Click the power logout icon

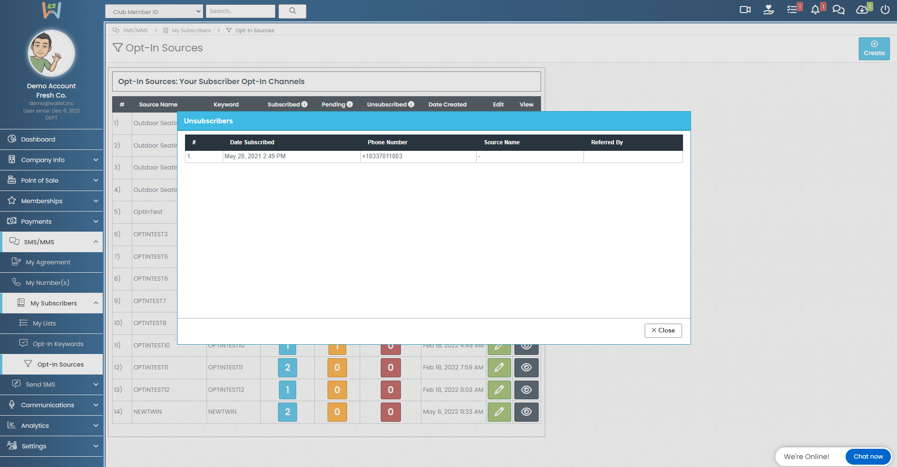(885, 10)
